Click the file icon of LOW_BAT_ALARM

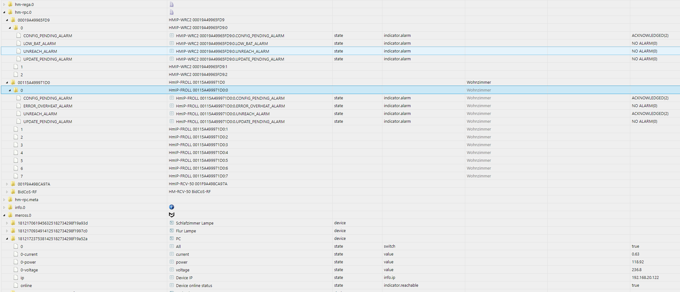[x=19, y=43]
